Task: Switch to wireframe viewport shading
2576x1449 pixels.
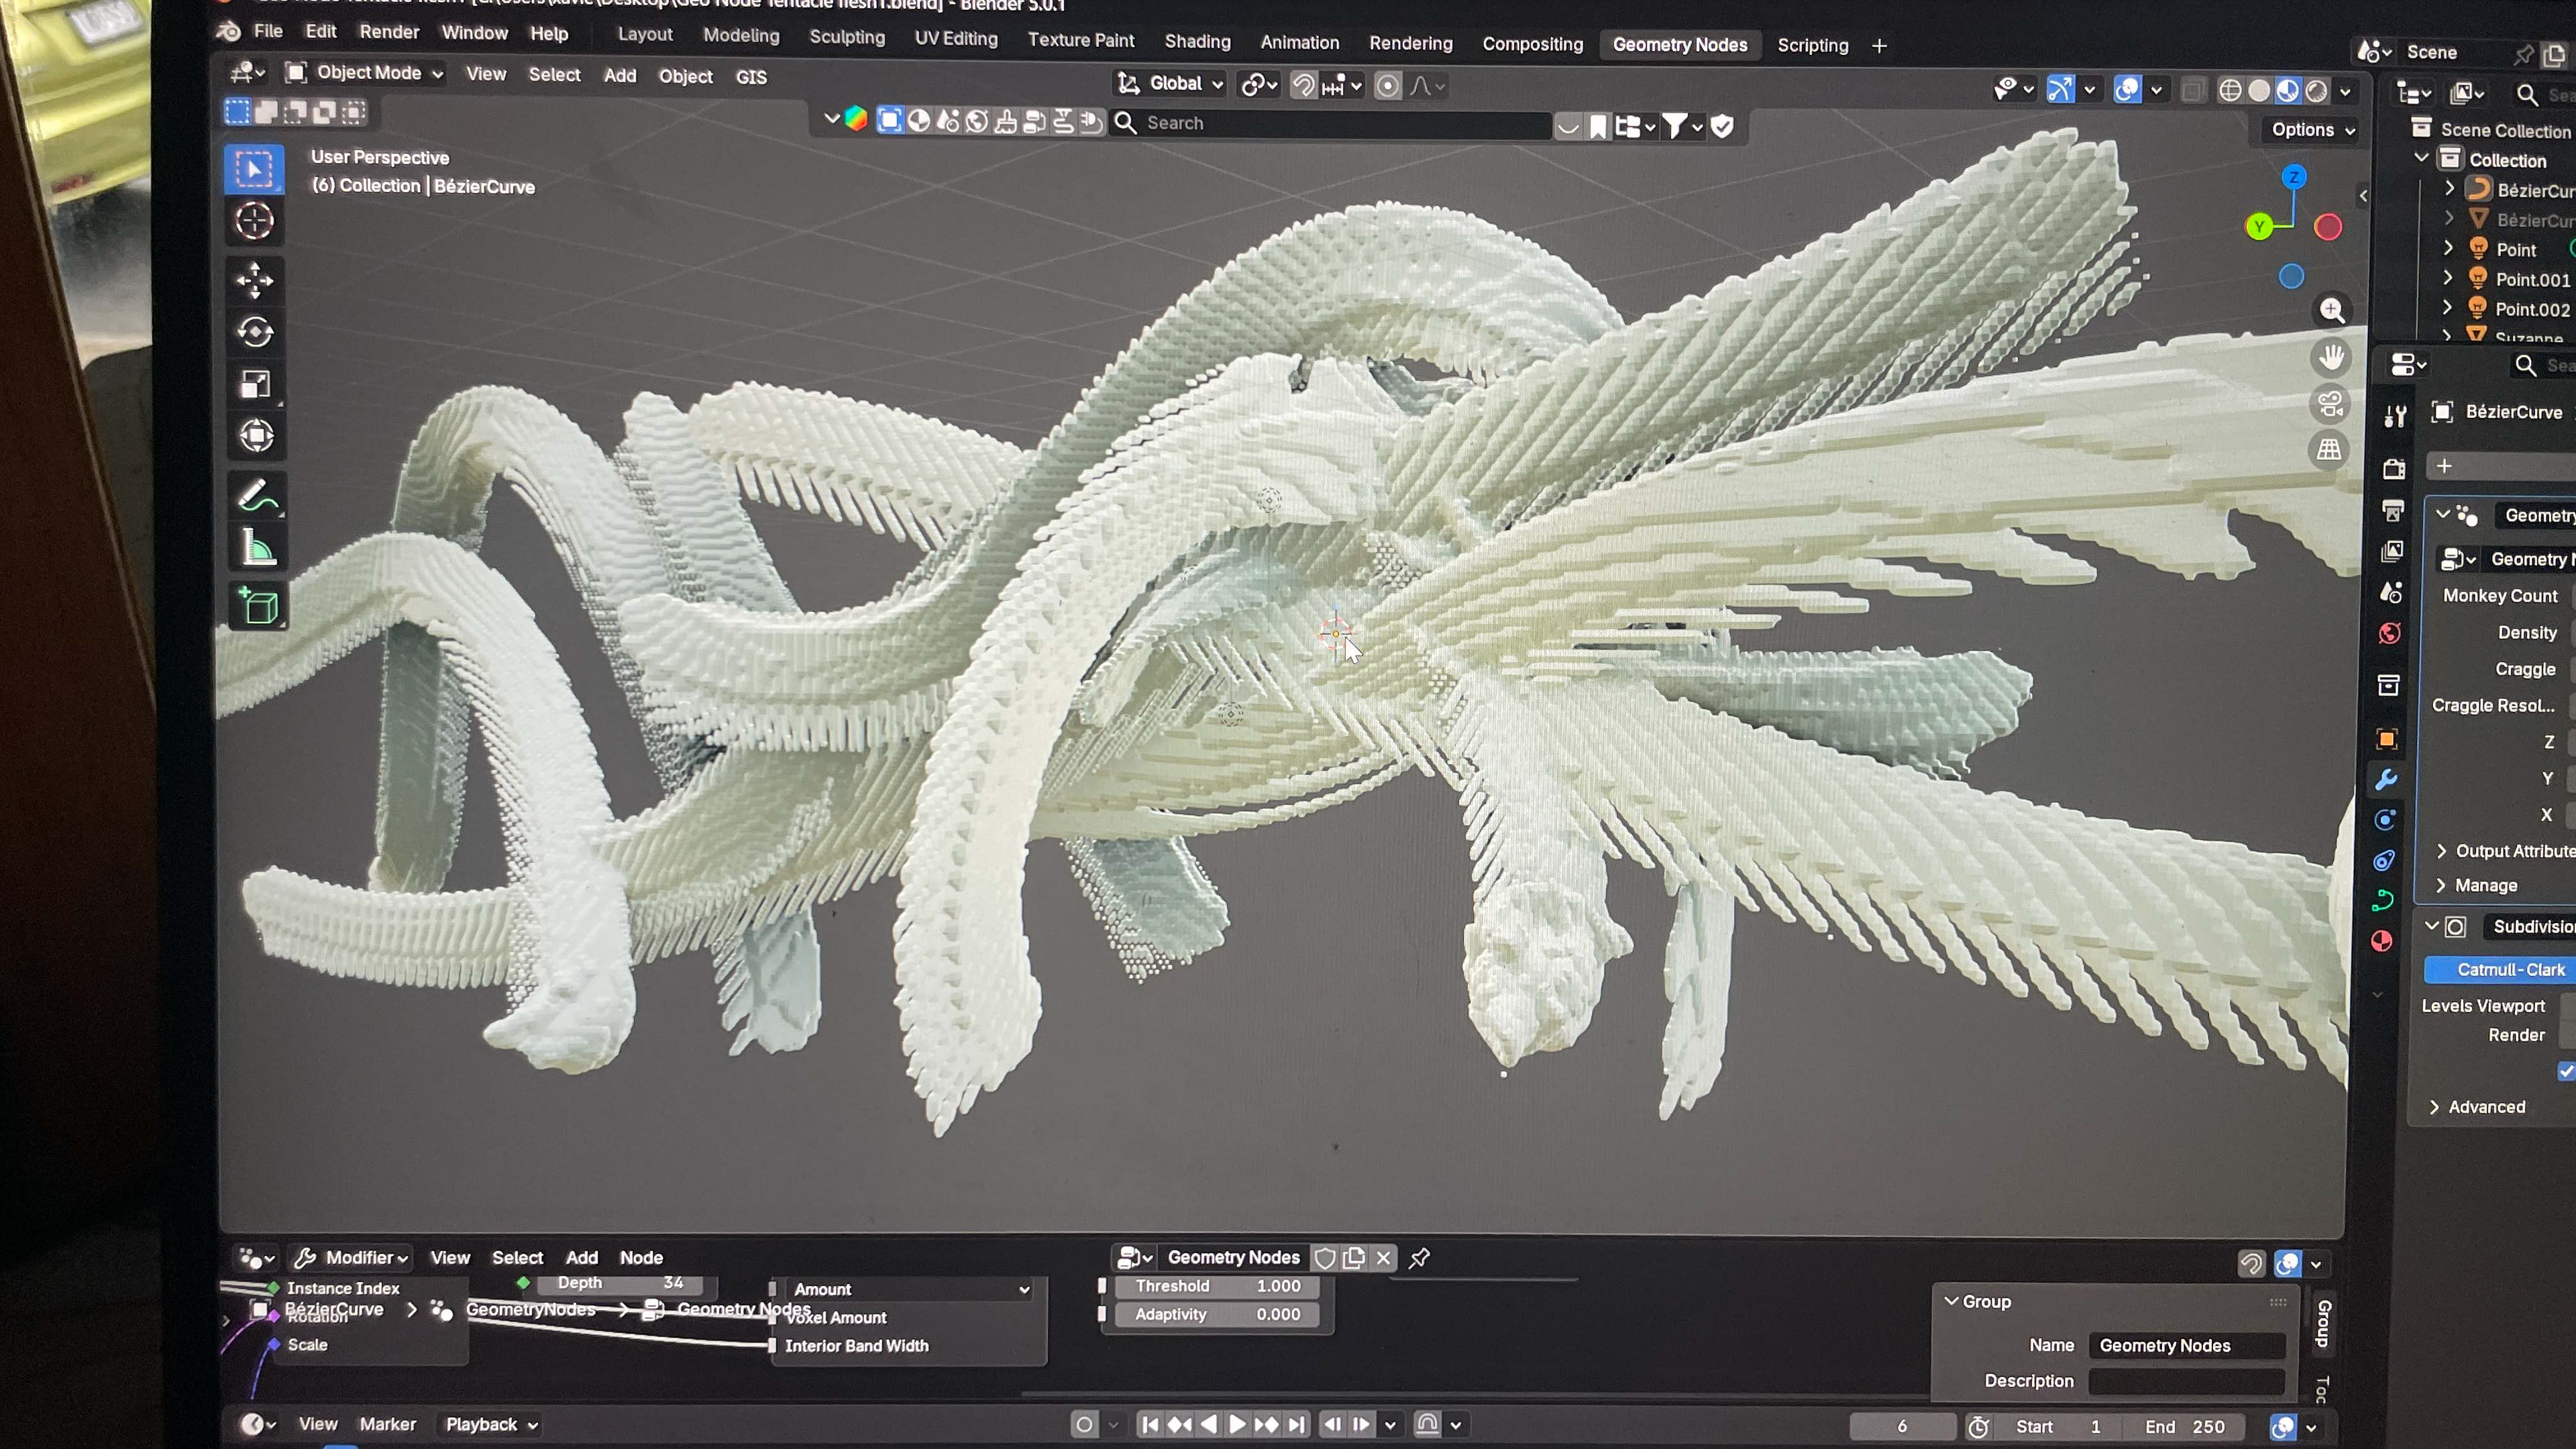Action: pyautogui.click(x=2229, y=91)
